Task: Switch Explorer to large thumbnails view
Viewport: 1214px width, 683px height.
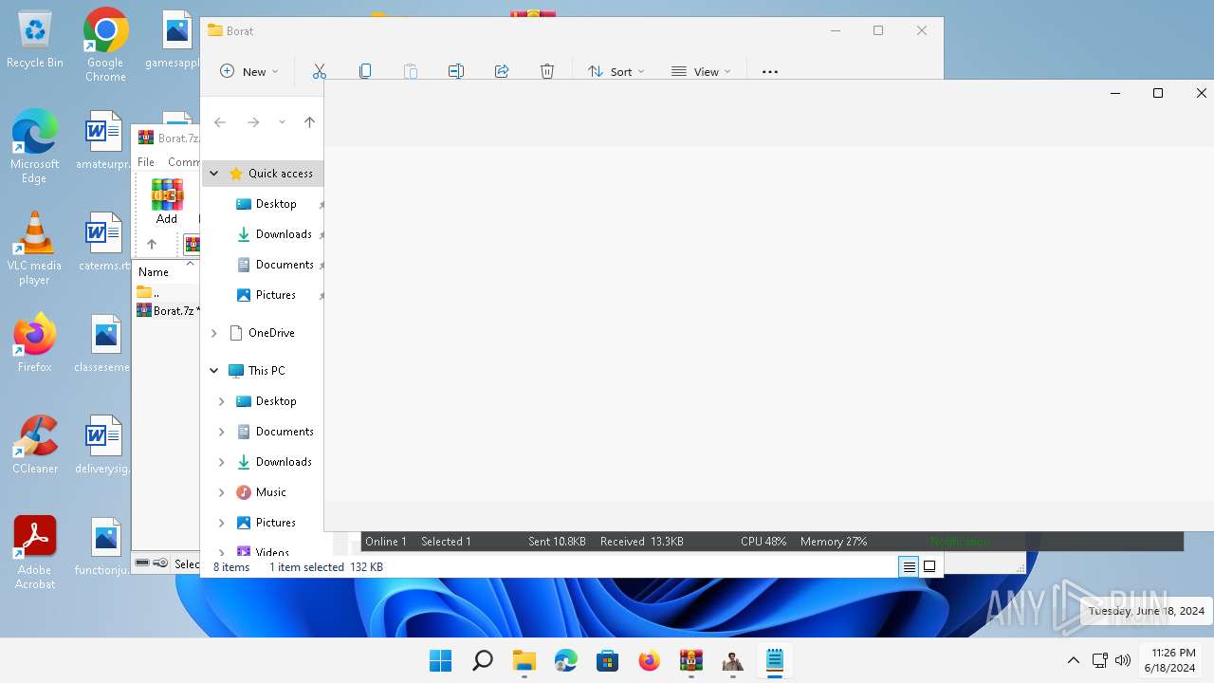Action: click(x=929, y=566)
